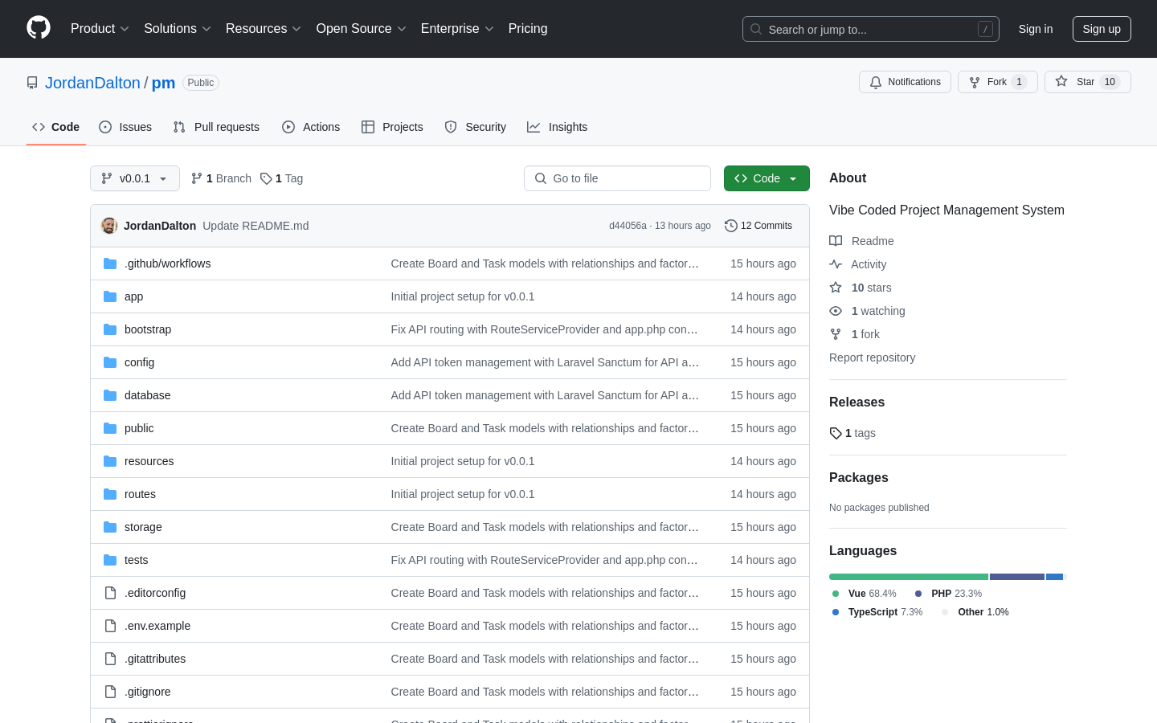Click the config folder icon
The height and width of the screenshot is (723, 1157).
click(x=110, y=362)
